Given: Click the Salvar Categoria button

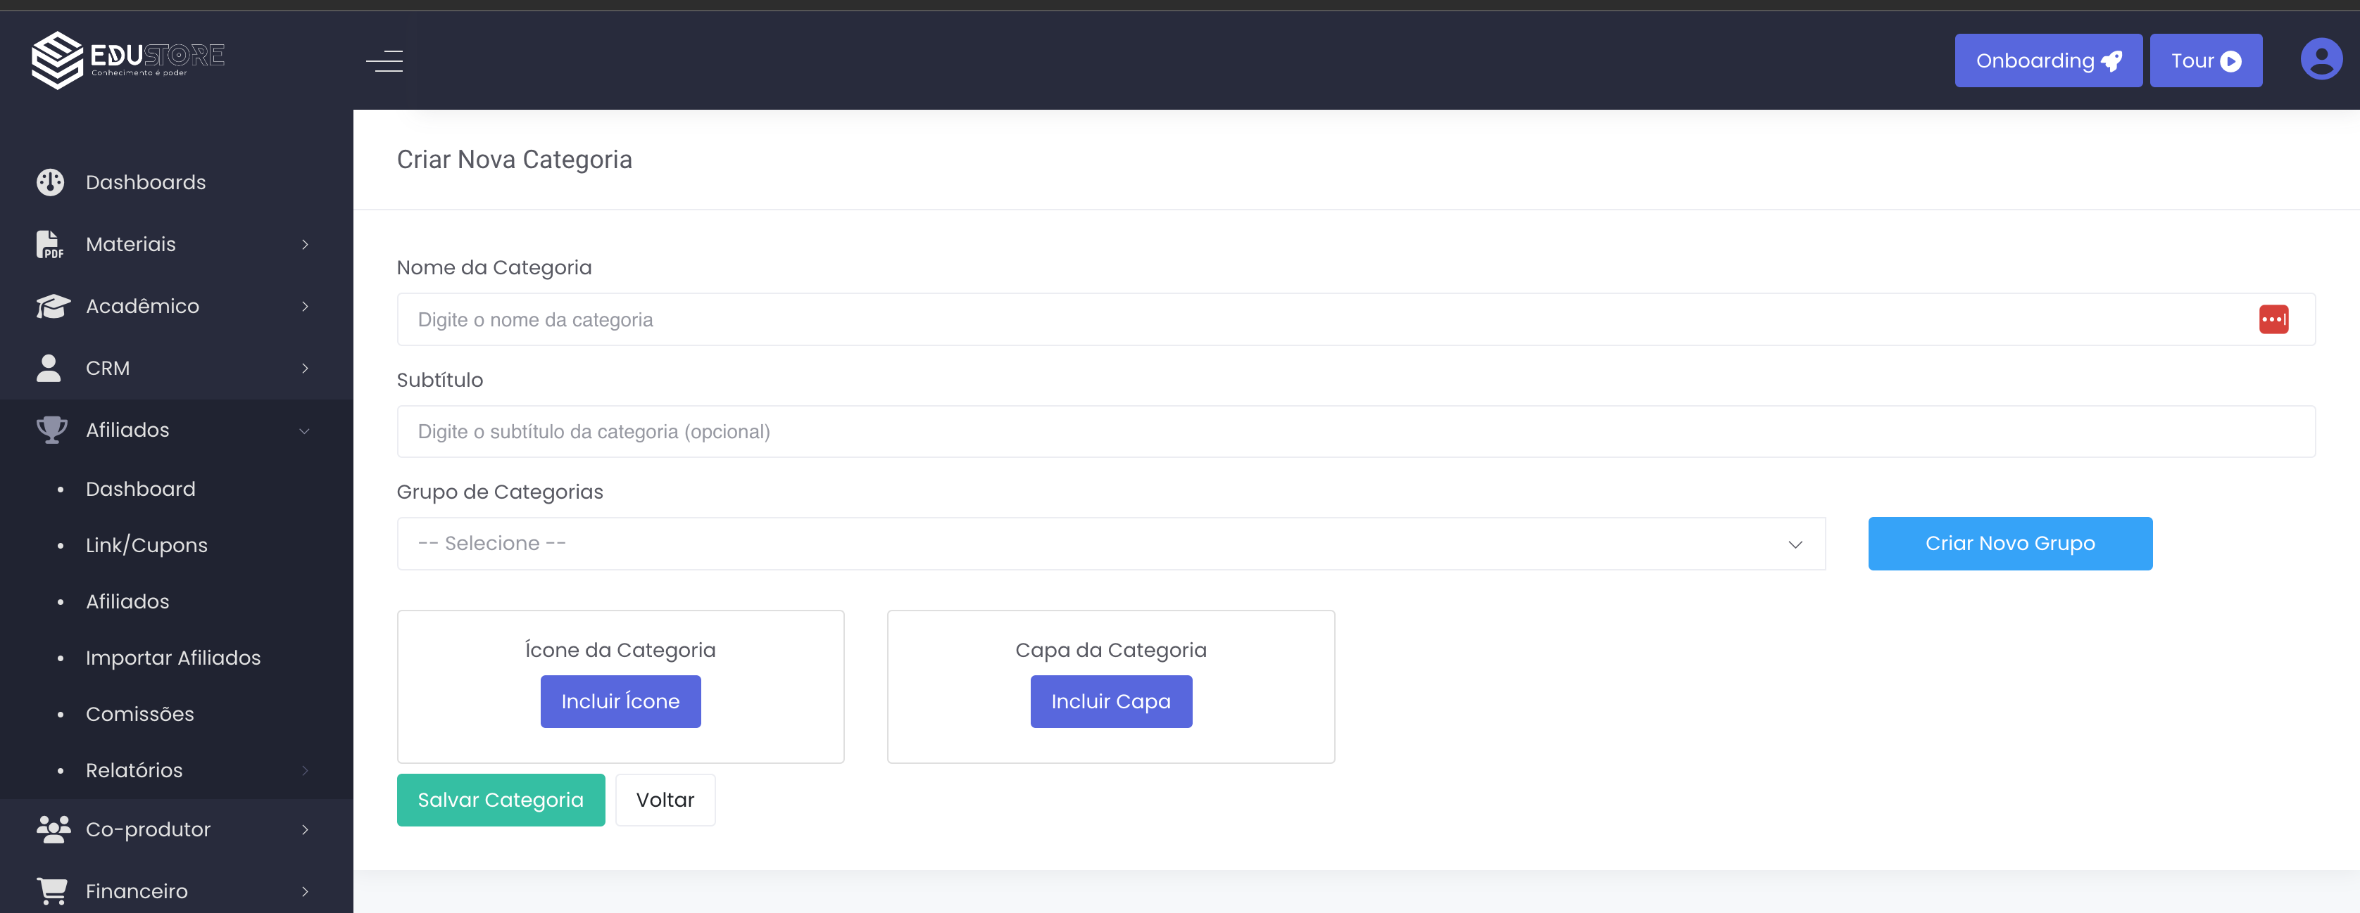Looking at the screenshot, I should tap(500, 800).
